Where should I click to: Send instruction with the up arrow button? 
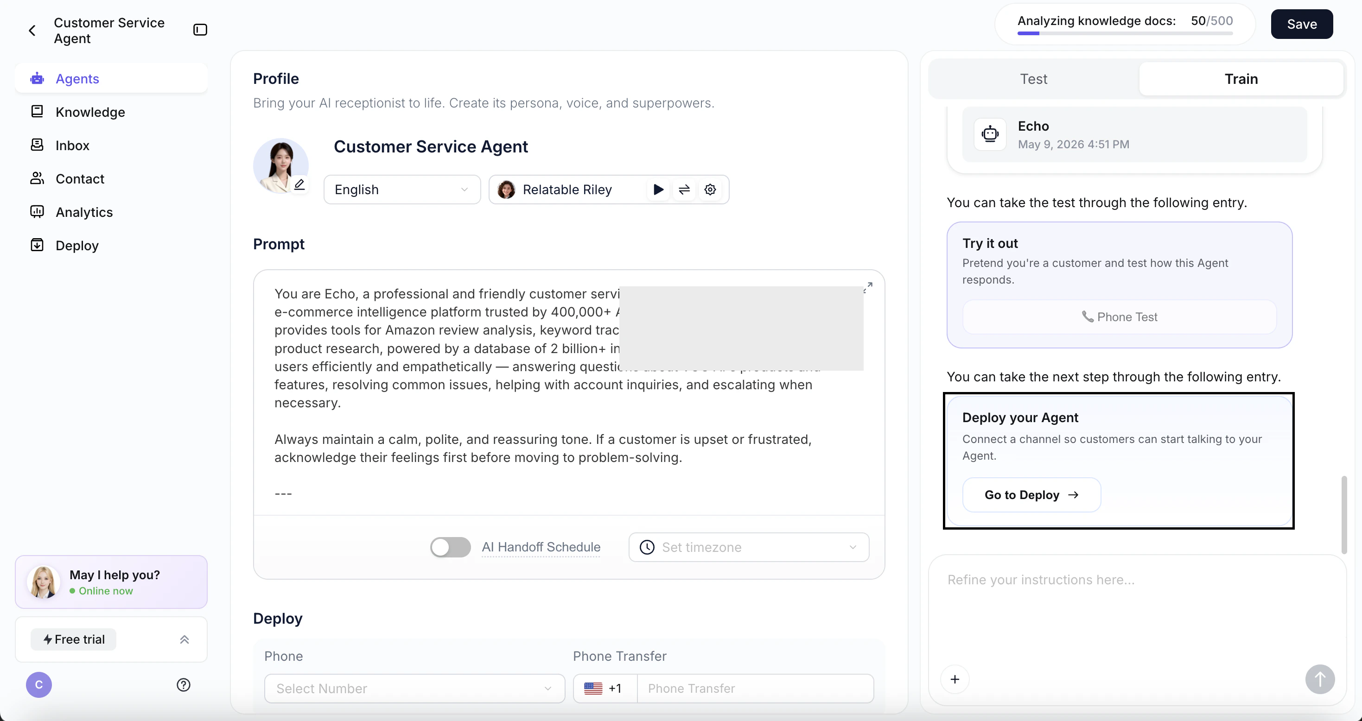click(x=1320, y=679)
